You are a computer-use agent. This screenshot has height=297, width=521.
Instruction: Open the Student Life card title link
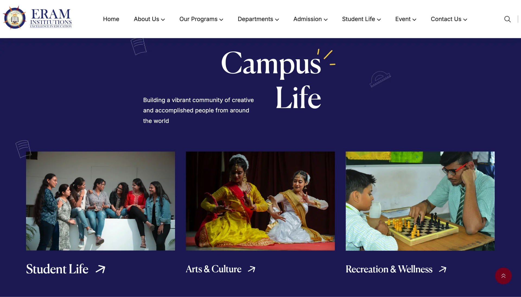pyautogui.click(x=57, y=269)
